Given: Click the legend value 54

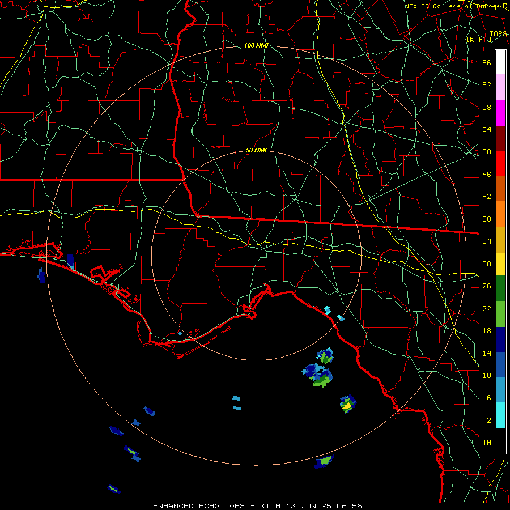Looking at the screenshot, I should click(487, 129).
